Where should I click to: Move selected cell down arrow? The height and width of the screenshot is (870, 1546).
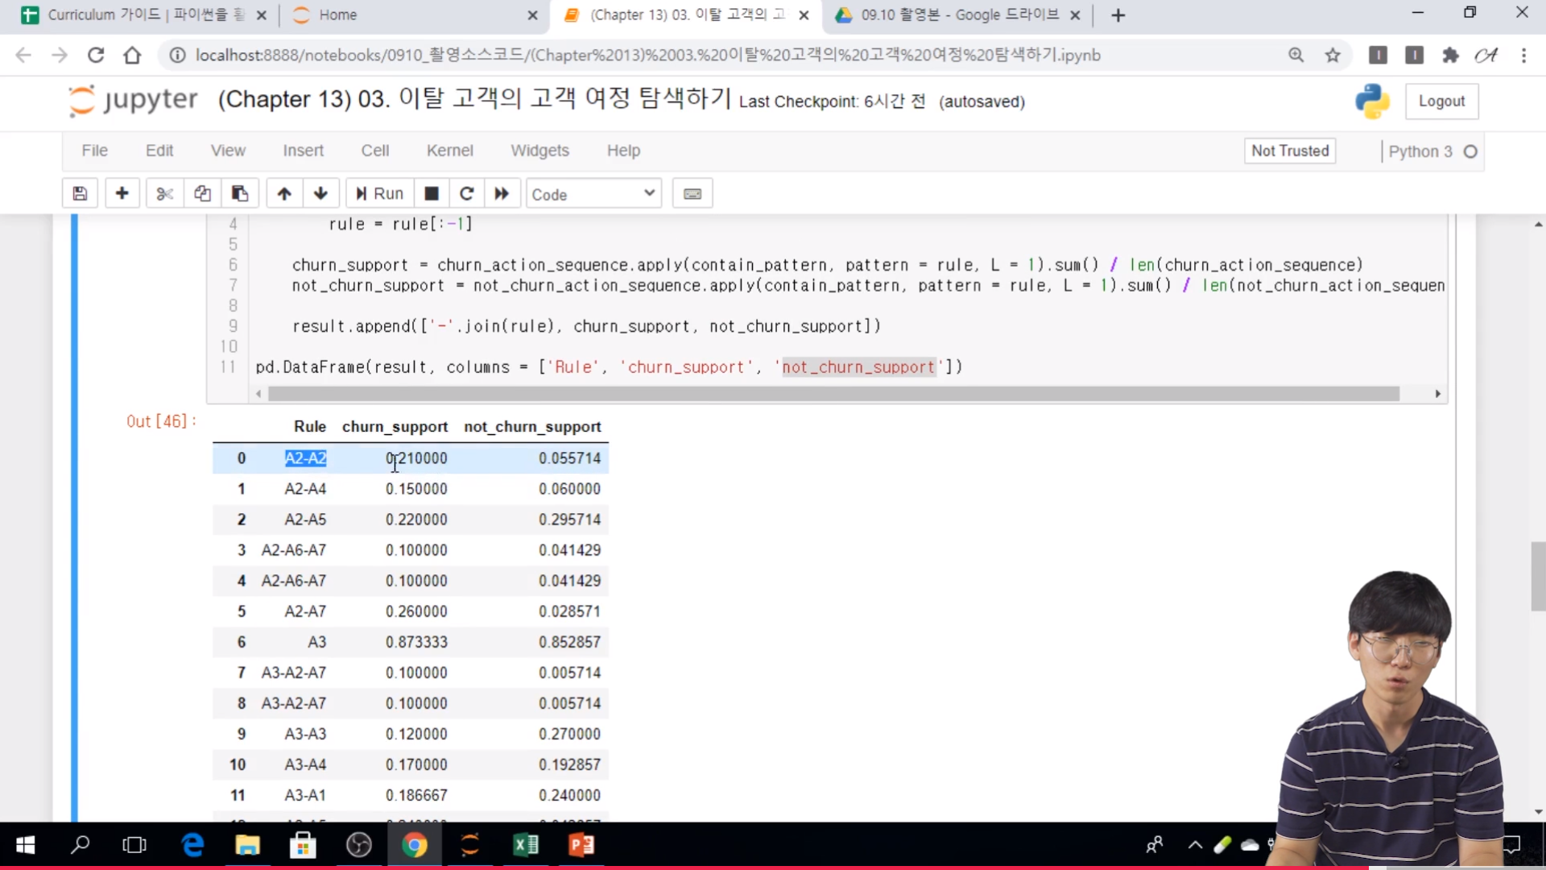click(320, 193)
